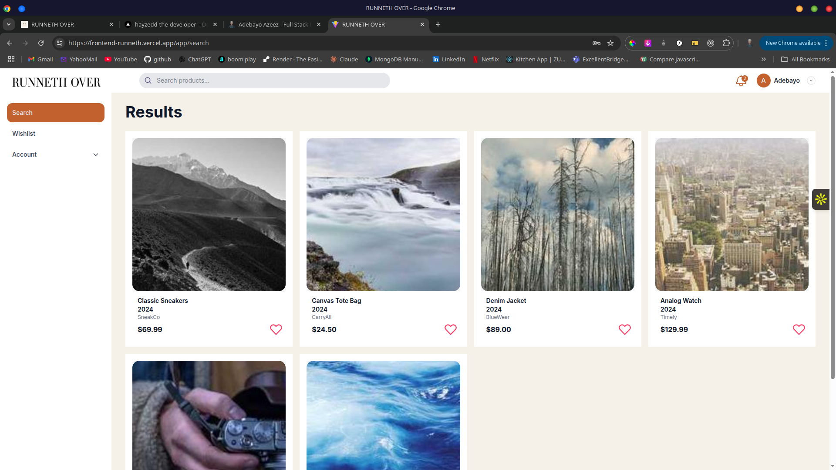Screen dimensions: 836x470
Task: Open the notifications bell icon
Action: point(741,81)
